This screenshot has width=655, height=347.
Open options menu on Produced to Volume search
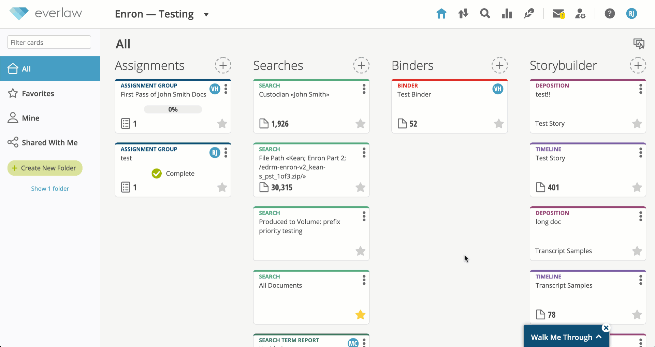(x=364, y=216)
